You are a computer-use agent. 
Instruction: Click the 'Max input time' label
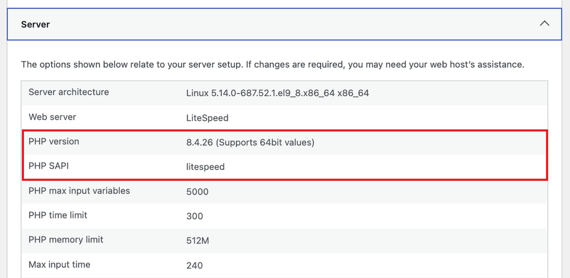point(59,264)
